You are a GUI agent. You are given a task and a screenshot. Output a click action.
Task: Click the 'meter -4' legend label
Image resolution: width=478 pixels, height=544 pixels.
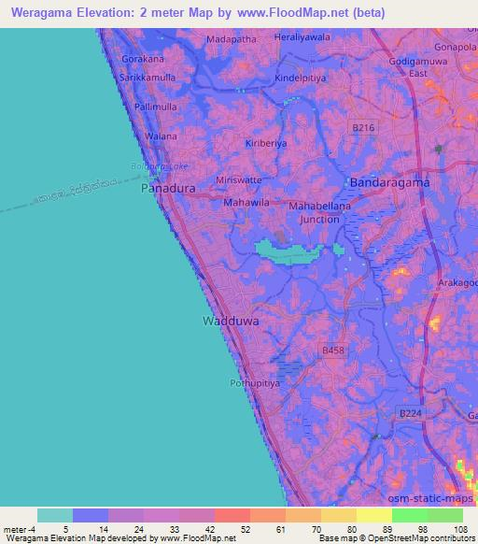pos(20,530)
